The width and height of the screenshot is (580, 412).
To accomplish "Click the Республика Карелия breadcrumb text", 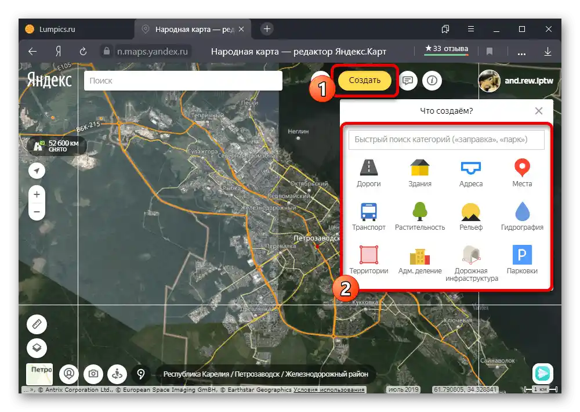I will (196, 374).
